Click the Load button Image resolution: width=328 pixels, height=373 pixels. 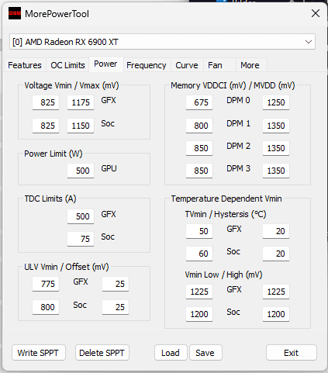click(x=171, y=353)
